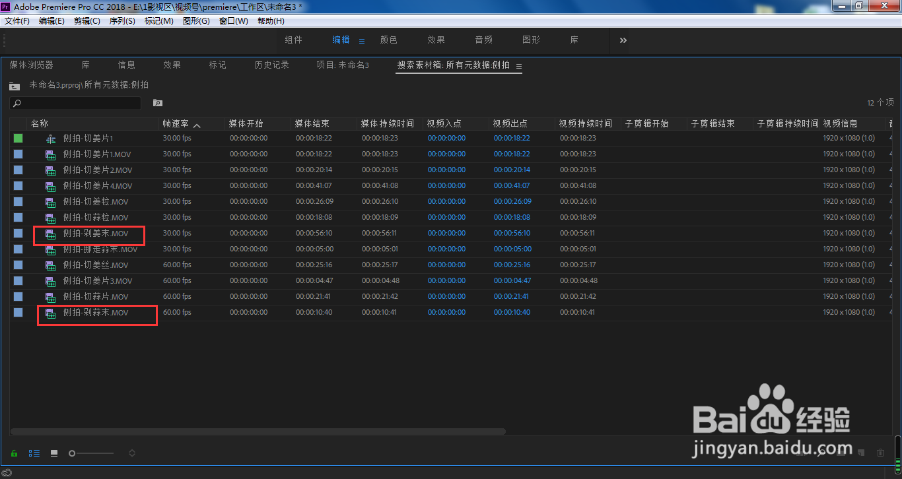Click clip icon of 侧拍-切姜片3.MOV

click(50, 281)
